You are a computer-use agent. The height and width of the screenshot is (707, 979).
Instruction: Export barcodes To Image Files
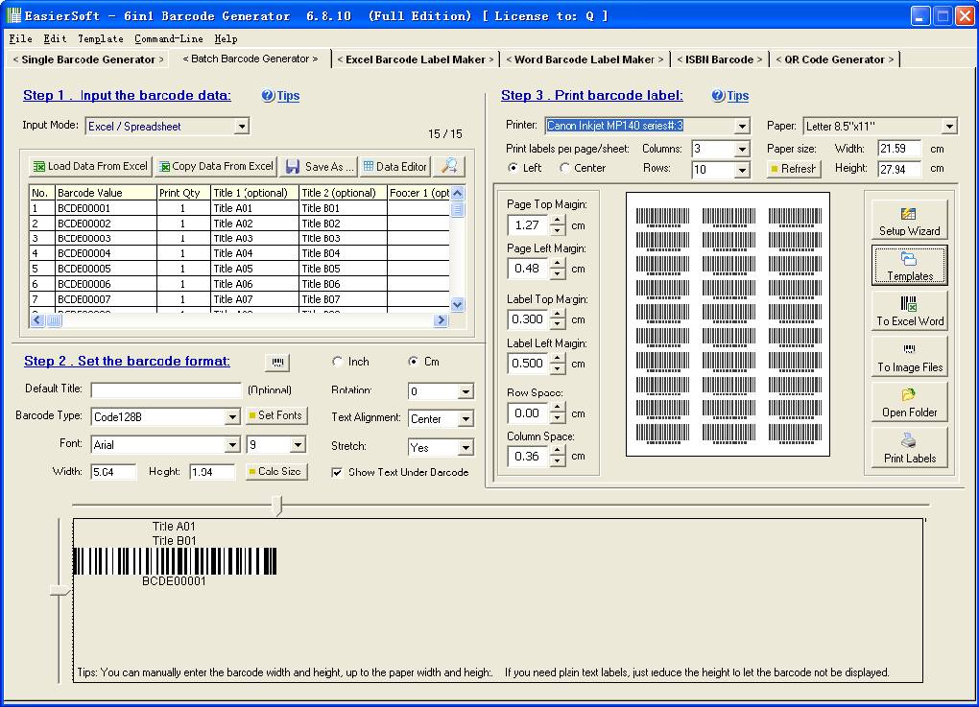point(909,357)
